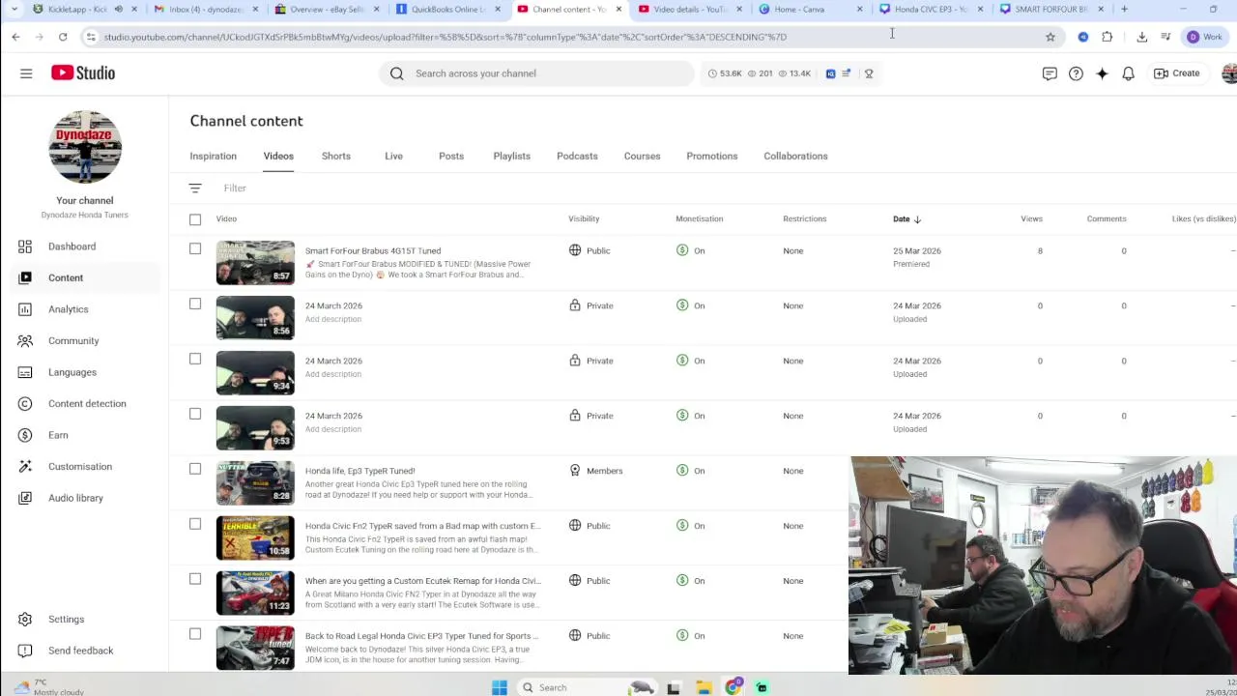Viewport: 1237px width, 696px height.
Task: Tick checkbox for the private 9:34 video
Action: click(195, 359)
